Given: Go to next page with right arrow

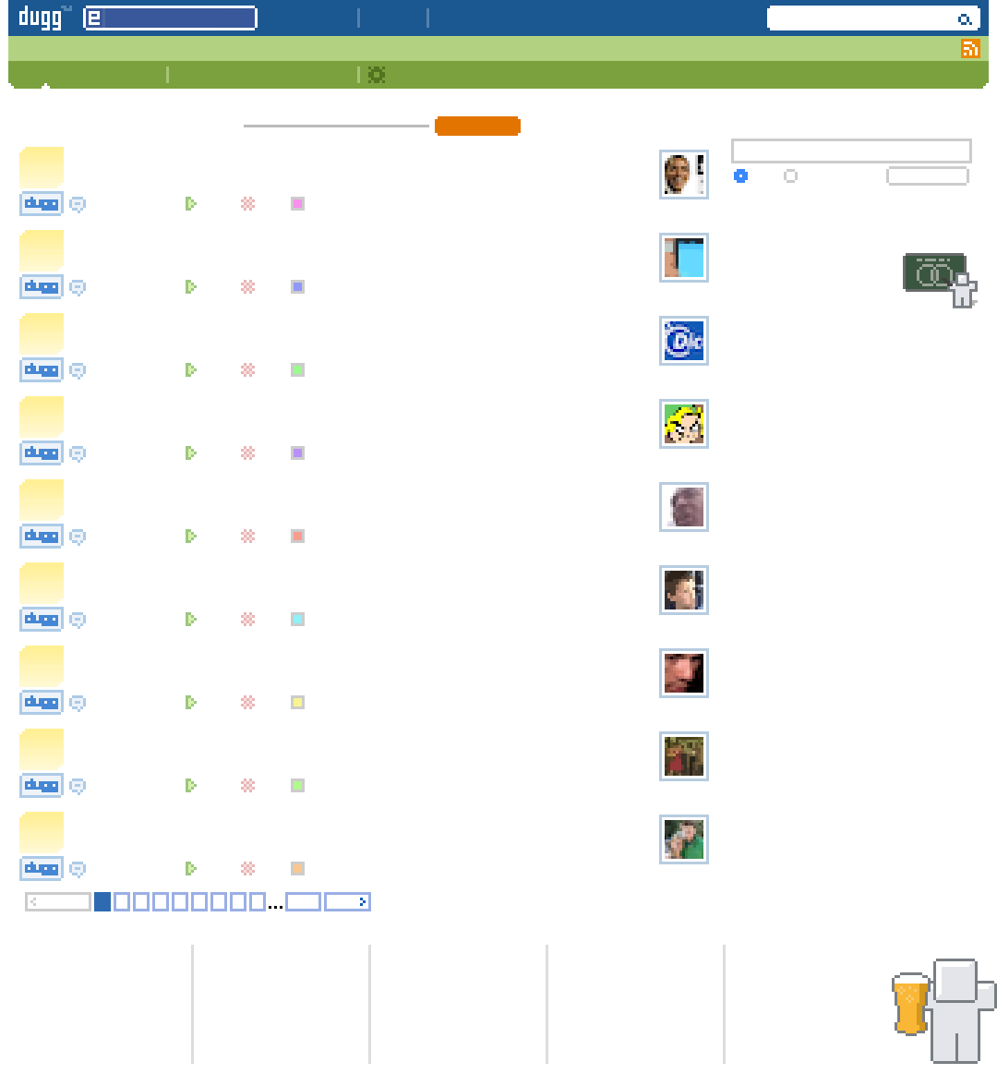Looking at the screenshot, I should pos(347,901).
